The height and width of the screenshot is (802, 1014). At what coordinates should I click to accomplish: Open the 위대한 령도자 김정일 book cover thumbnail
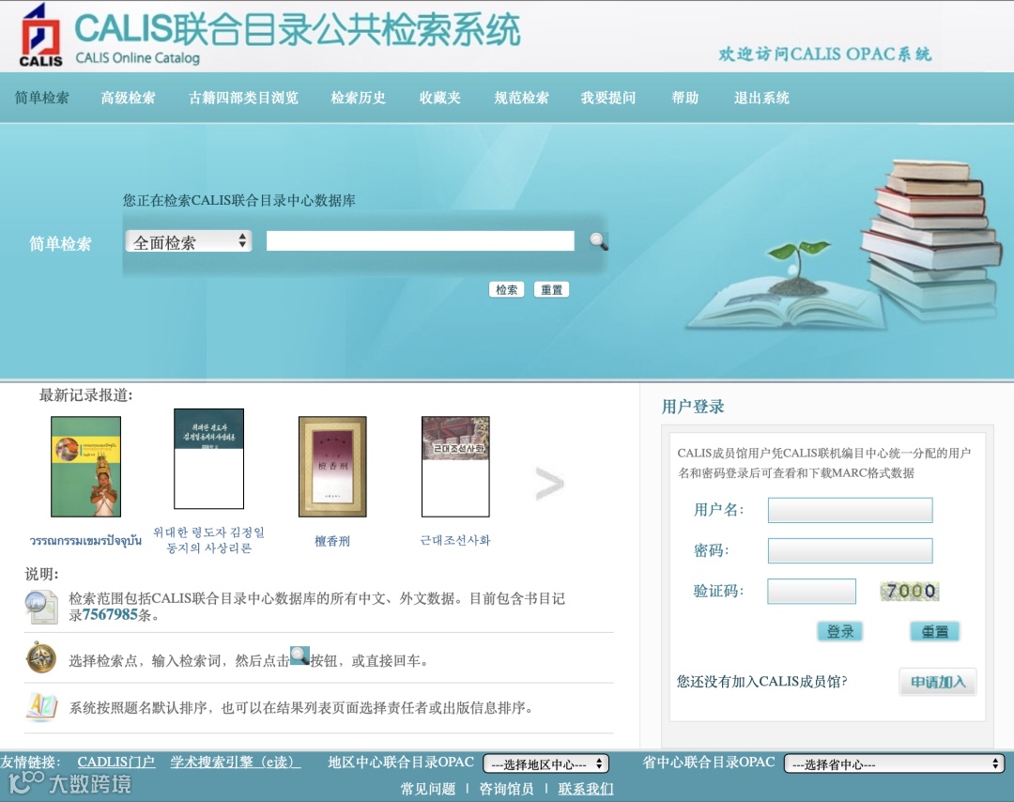(208, 458)
